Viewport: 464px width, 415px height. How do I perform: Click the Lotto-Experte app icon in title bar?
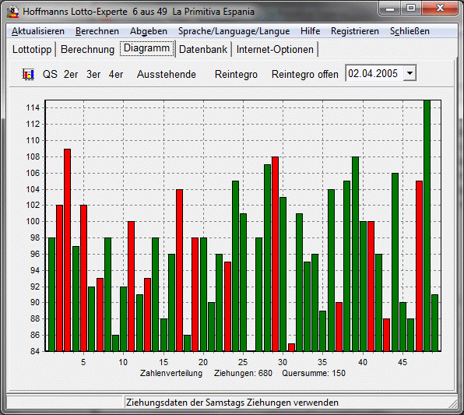tap(12, 12)
